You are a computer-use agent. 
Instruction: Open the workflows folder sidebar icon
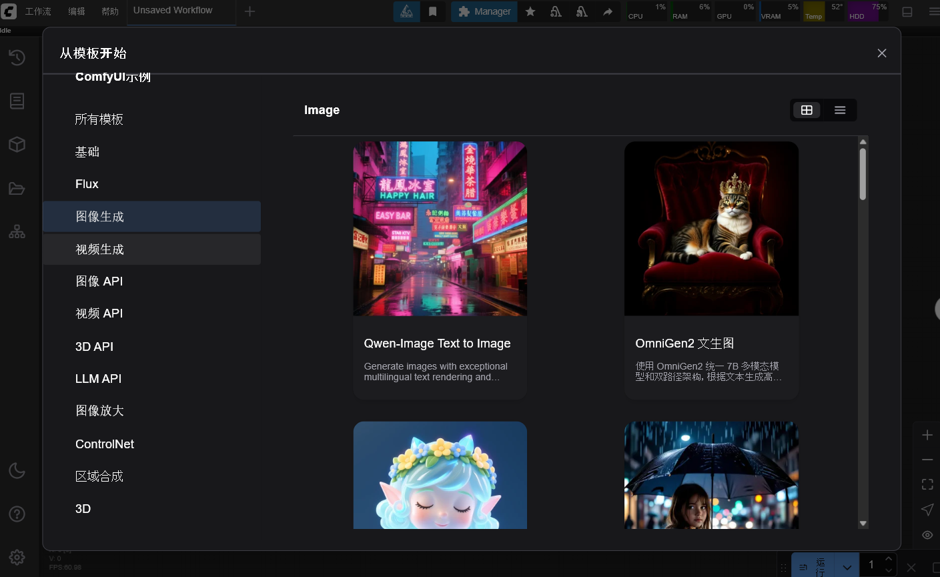tap(17, 189)
